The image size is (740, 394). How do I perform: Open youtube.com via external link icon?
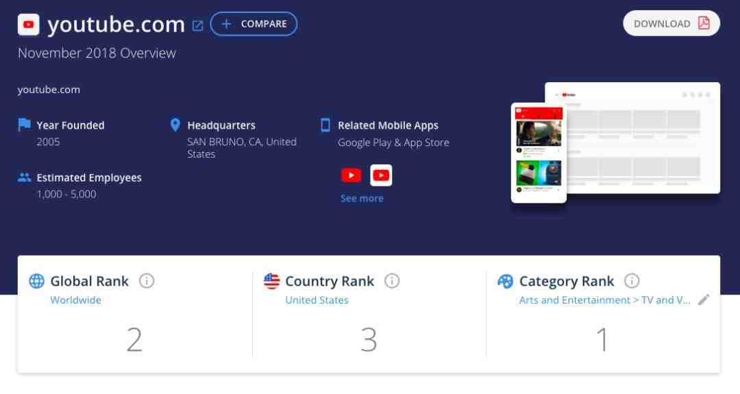pos(198,25)
